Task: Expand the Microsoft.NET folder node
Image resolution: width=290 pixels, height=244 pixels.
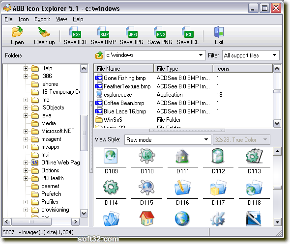Action: click(x=26, y=131)
